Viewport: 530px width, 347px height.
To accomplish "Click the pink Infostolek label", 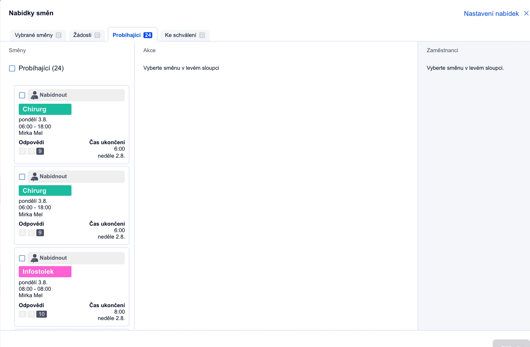I will click(x=45, y=272).
